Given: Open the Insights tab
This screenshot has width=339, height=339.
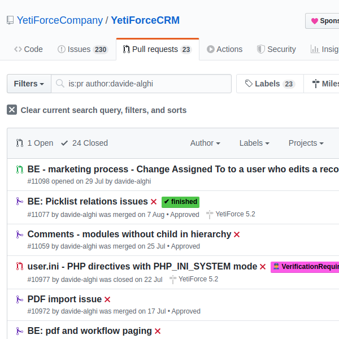Looking at the screenshot, I should point(324,49).
